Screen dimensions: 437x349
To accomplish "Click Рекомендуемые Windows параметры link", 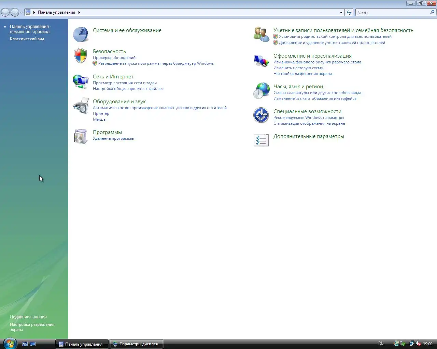I will (x=309, y=118).
